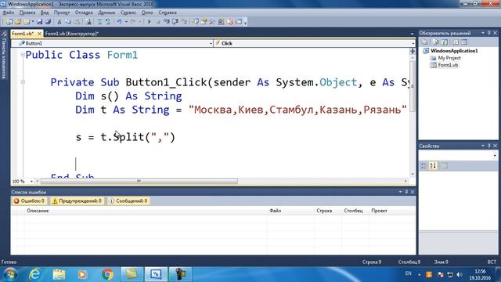Open the Properties object selector dropdown

click(x=495, y=155)
